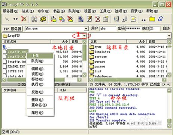Open the 队列 menu in menu bar
Image resolution: width=173 pixels, height=135 pixels.
(74, 11)
